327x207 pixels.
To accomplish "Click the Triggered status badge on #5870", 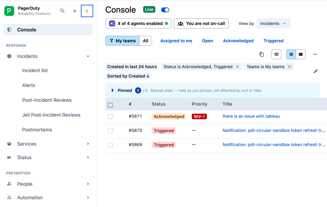I will (x=164, y=131).
